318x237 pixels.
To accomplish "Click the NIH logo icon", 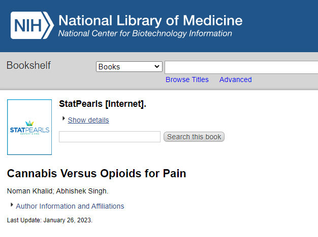I will (x=31, y=25).
